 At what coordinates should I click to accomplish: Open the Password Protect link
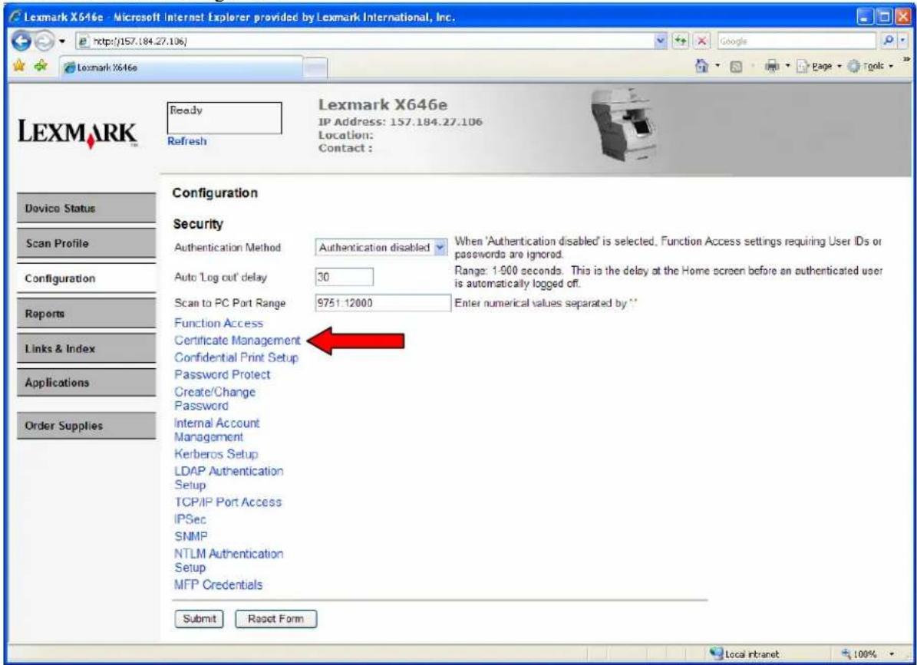(x=223, y=374)
